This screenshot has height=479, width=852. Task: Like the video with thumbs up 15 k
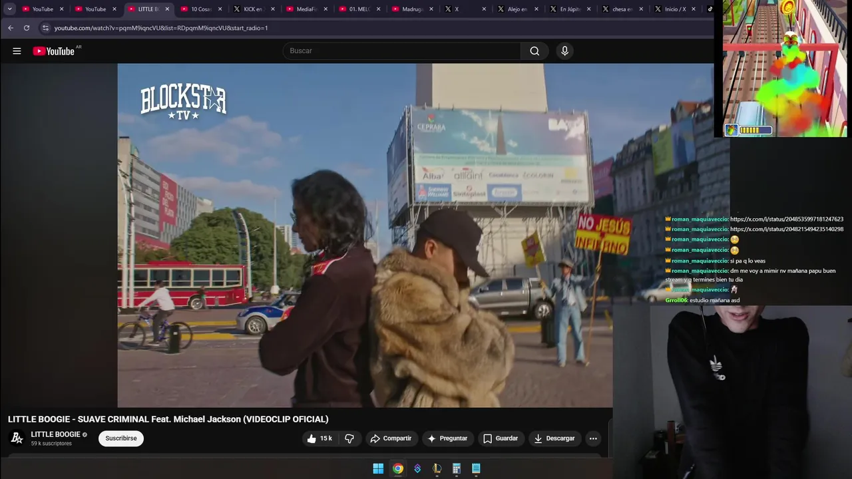pos(319,438)
